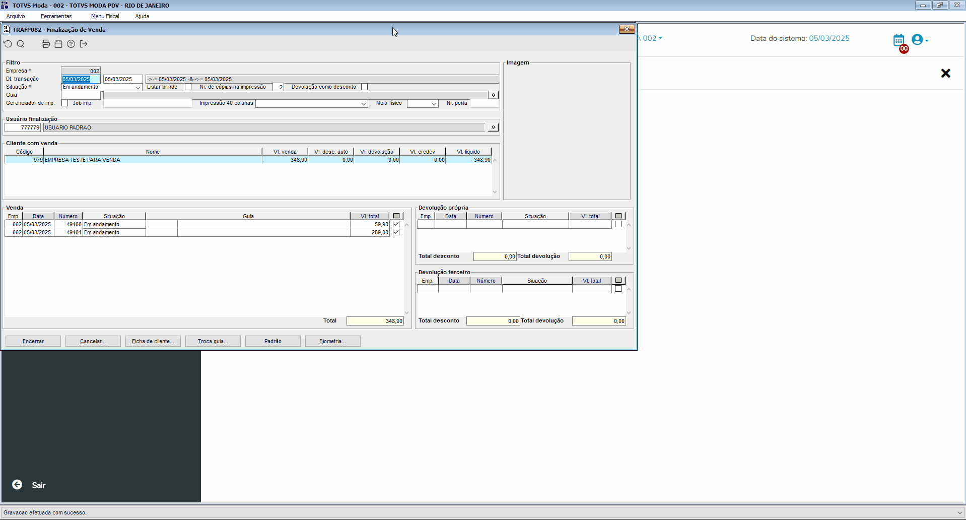The height and width of the screenshot is (520, 966).
Task: Uncheck the sale 49101 row checkbox
Action: point(396,232)
